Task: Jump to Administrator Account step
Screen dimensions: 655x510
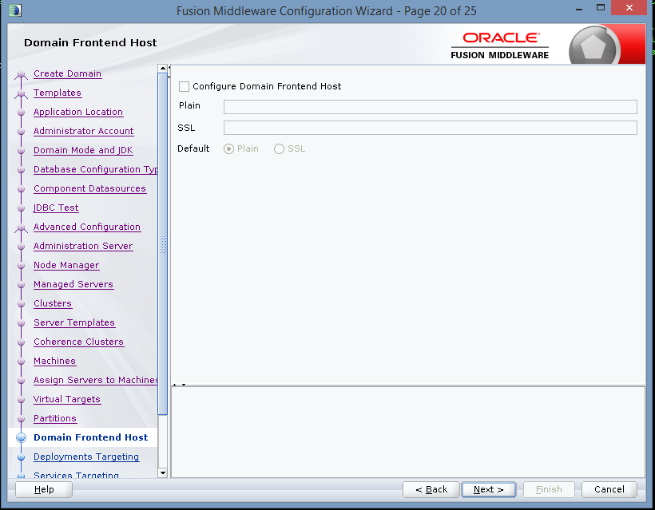Action: click(x=84, y=132)
